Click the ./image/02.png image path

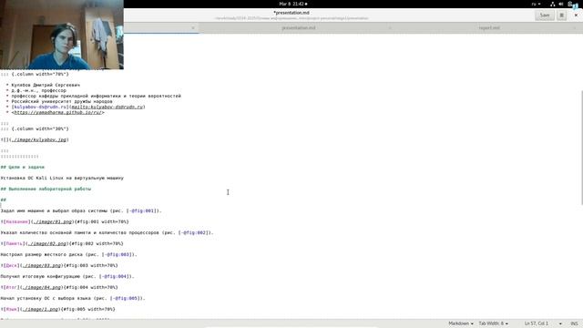[x=46, y=243]
